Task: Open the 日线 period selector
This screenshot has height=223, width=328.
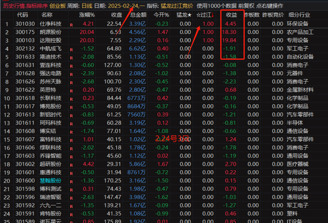Action: pos(87,6)
